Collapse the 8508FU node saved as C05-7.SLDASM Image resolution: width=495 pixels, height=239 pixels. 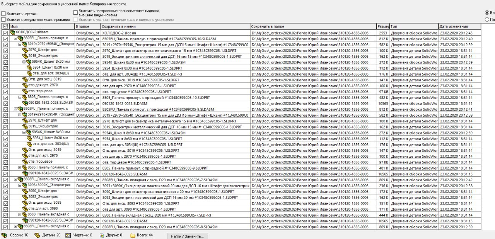point(15,179)
